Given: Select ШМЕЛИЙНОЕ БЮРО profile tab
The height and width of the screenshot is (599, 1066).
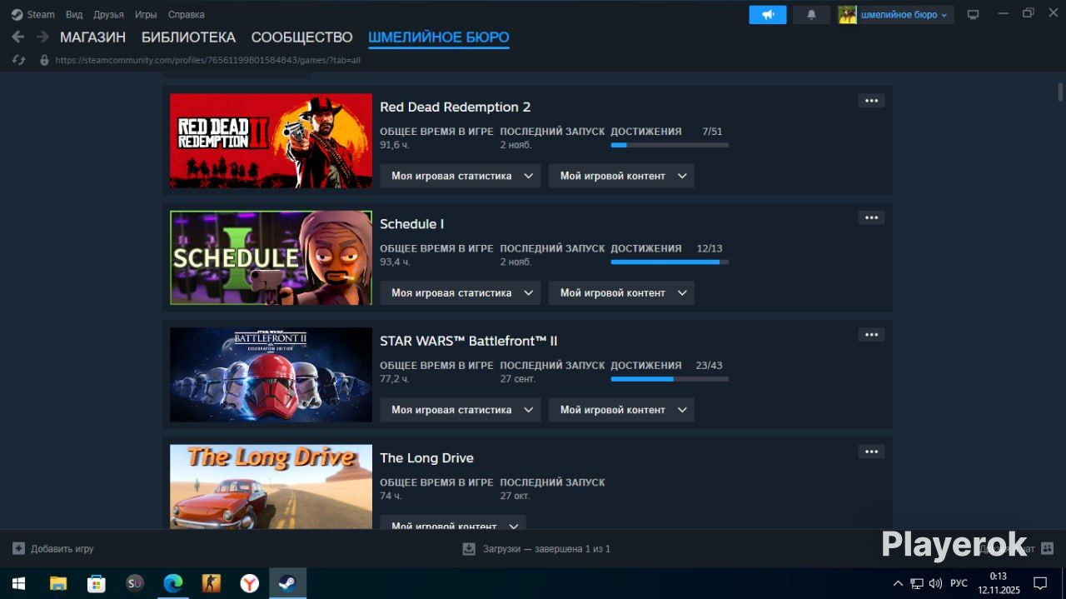Looking at the screenshot, I should (x=438, y=37).
